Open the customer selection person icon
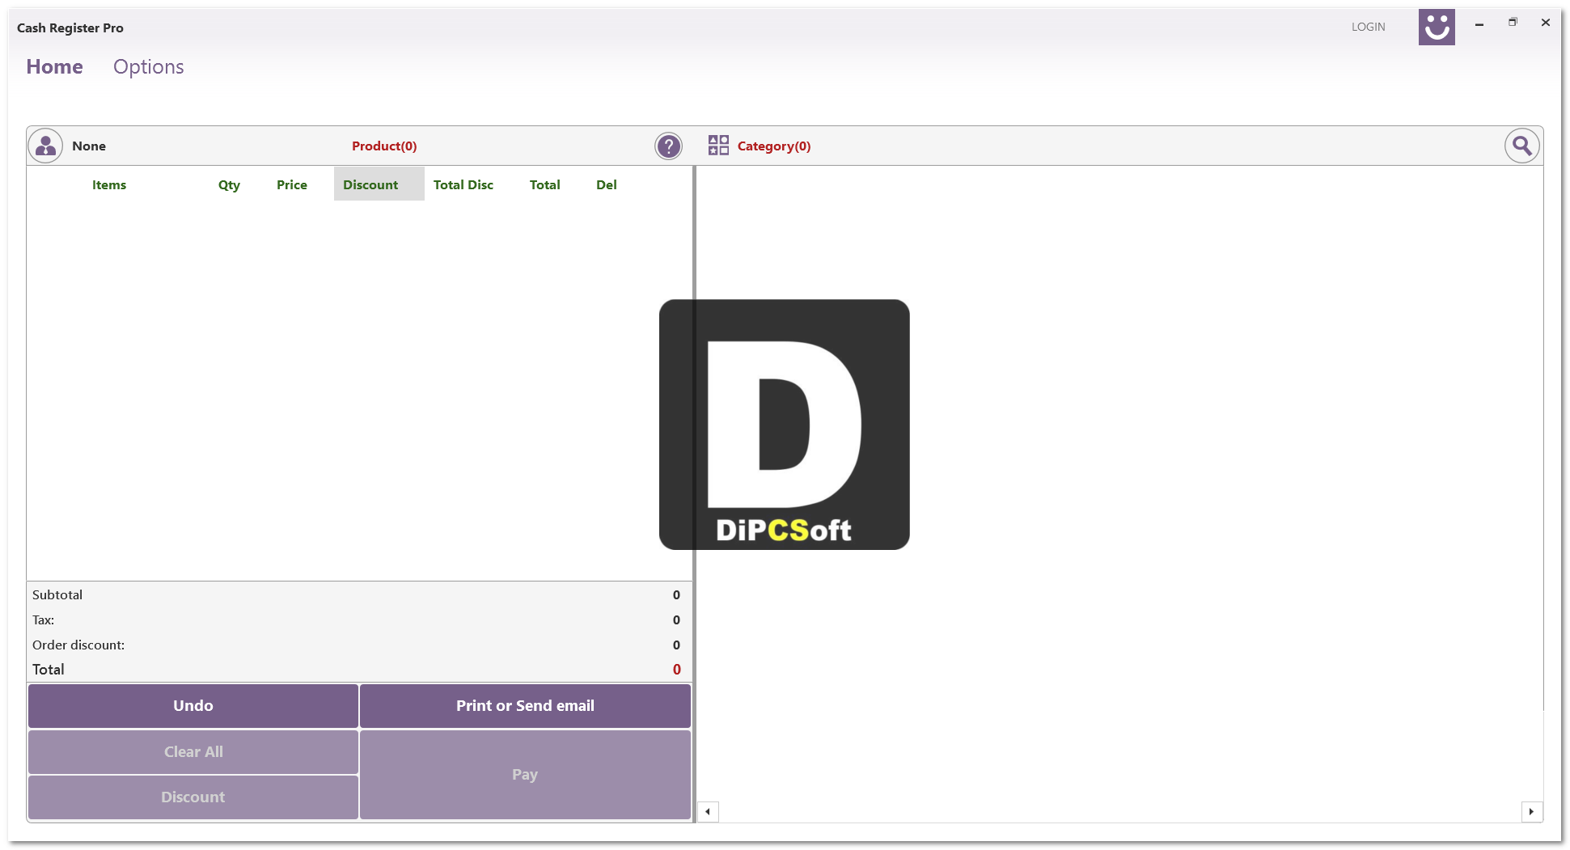The image size is (1570, 850). click(x=45, y=146)
